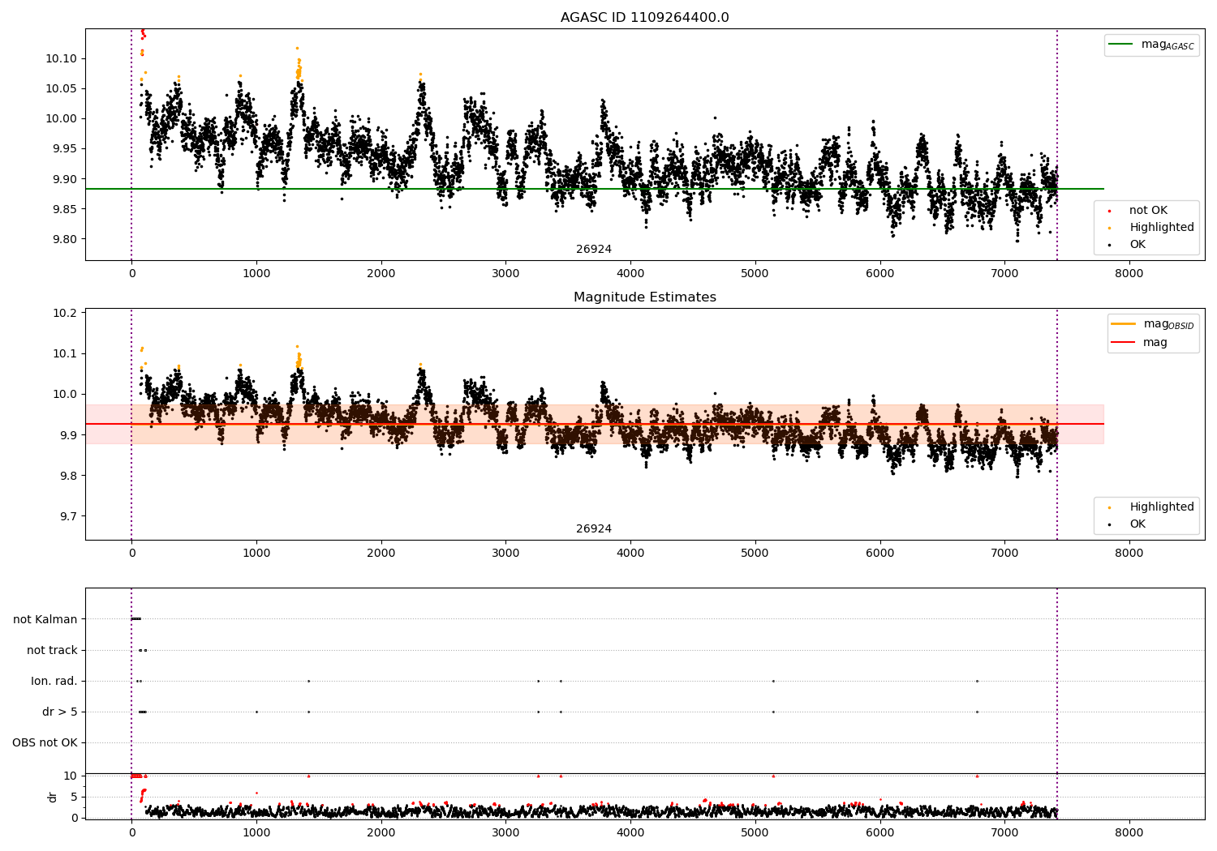Click the '4000' x-tick under the top plot
The height and width of the screenshot is (851, 1217).
click(630, 274)
